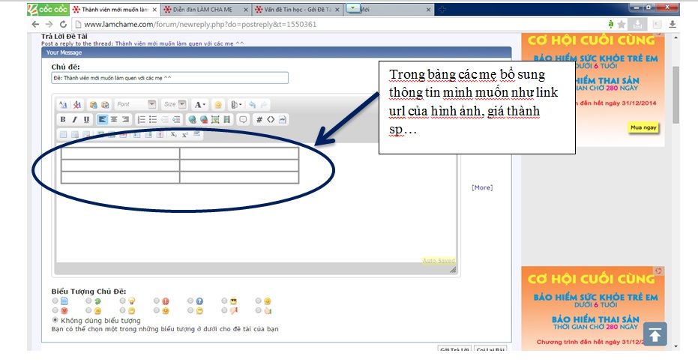Click the scroll-to-top arrow button

point(655,334)
